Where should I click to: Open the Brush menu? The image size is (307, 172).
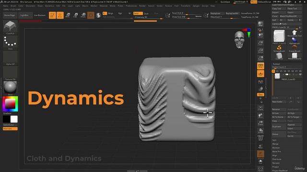[x=13, y=6]
